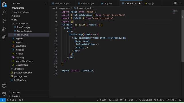Viewport: 184px width, 103px height.
Task: Open notifications bell in status bar
Action: 180,100
